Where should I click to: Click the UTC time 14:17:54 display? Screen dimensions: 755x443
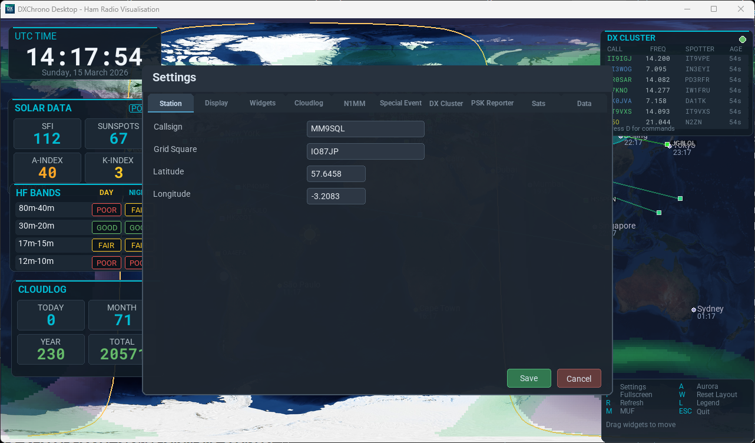pos(84,57)
